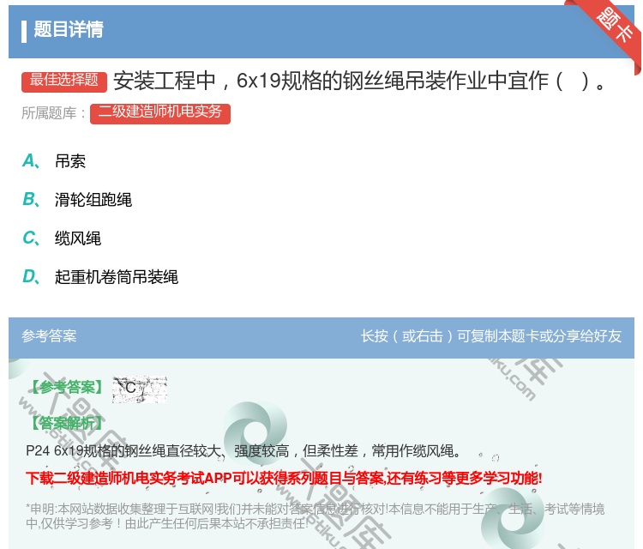Click the 【参考答案】 label

coord(67,388)
